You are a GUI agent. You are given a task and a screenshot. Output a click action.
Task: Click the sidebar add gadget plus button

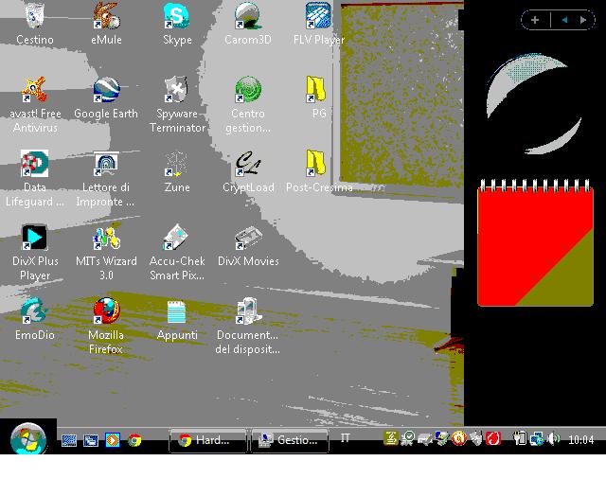click(535, 19)
